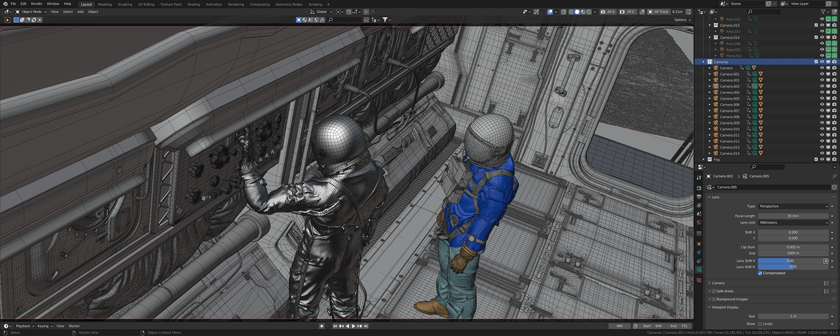Click the Options button in viewport
Screen dimensions: 840x336
click(x=681, y=20)
